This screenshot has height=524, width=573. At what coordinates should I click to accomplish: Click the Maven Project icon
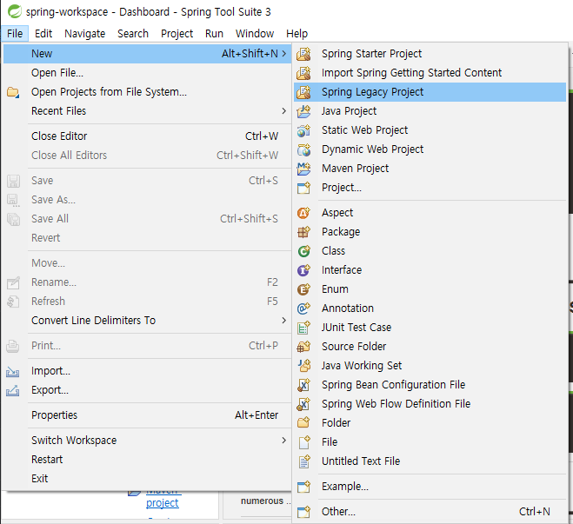(303, 169)
